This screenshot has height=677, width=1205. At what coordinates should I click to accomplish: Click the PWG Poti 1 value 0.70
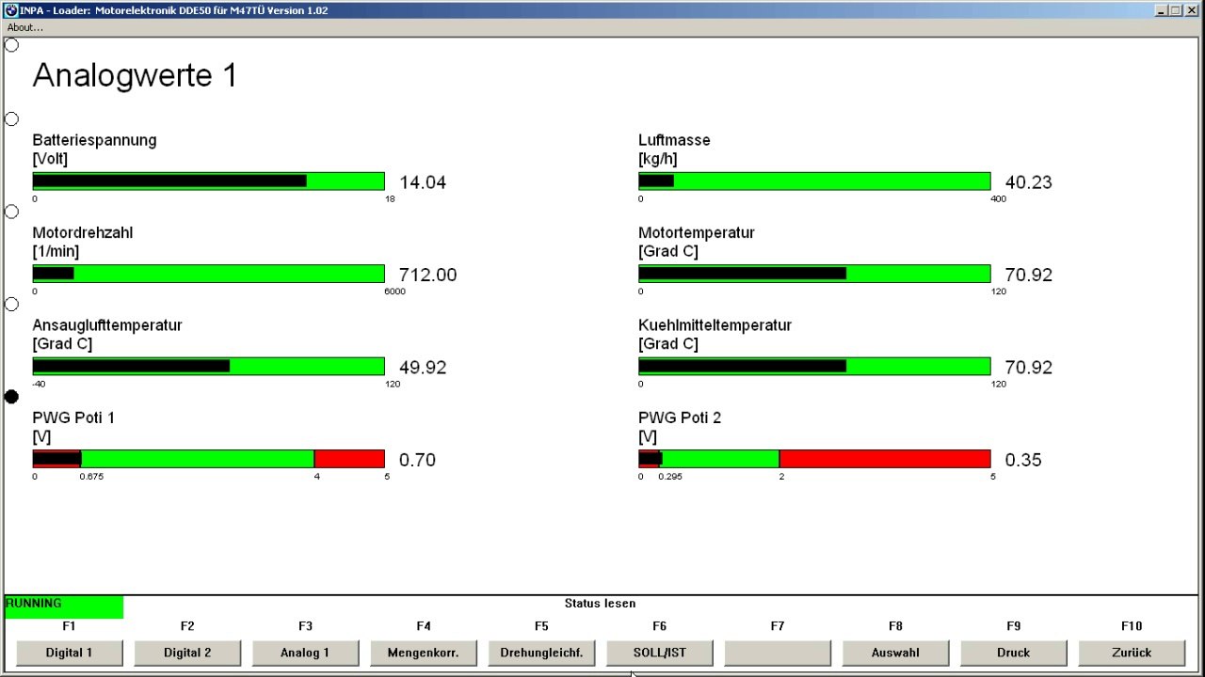pos(417,460)
